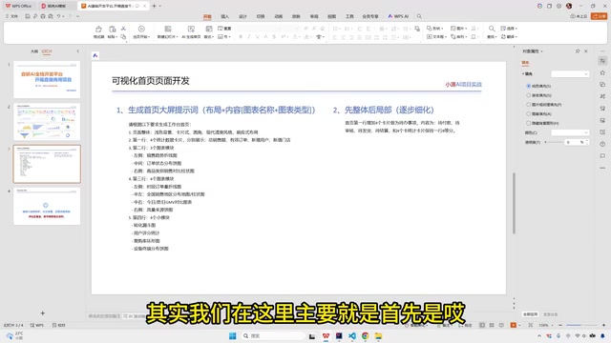Switch to the WPS Office home tab
The image size is (611, 343).
[x=19, y=6]
